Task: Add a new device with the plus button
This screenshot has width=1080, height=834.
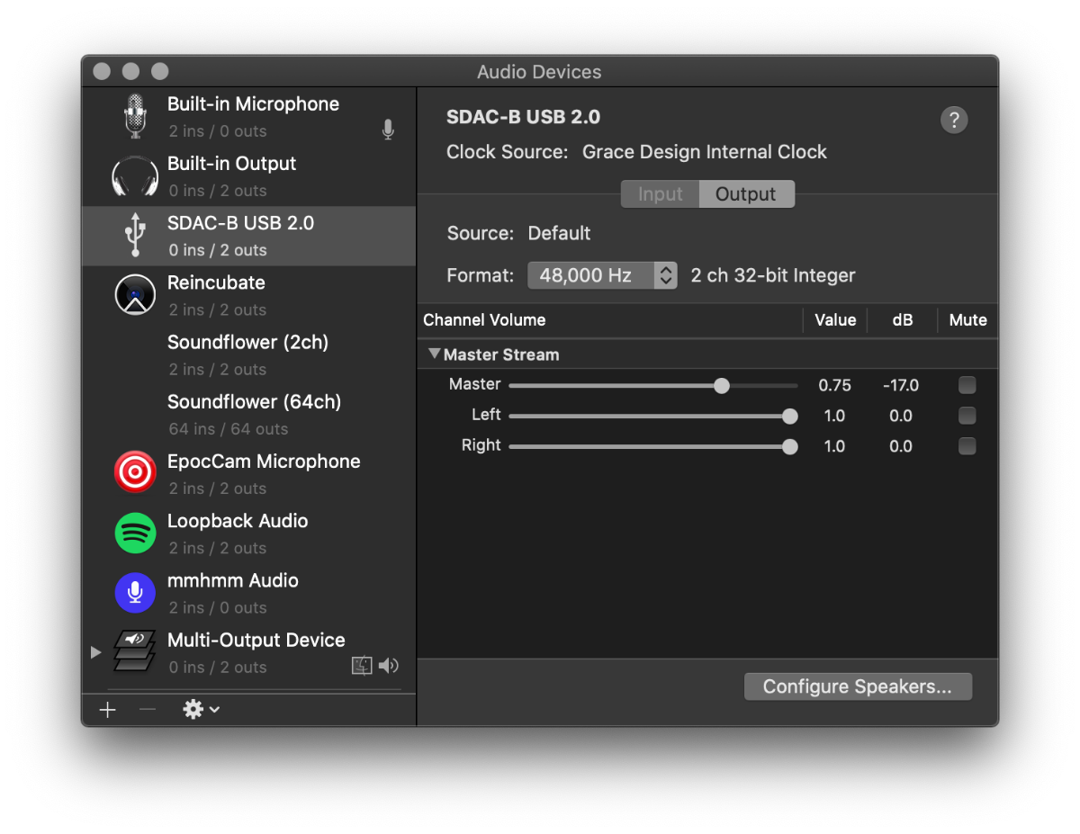Action: tap(108, 710)
